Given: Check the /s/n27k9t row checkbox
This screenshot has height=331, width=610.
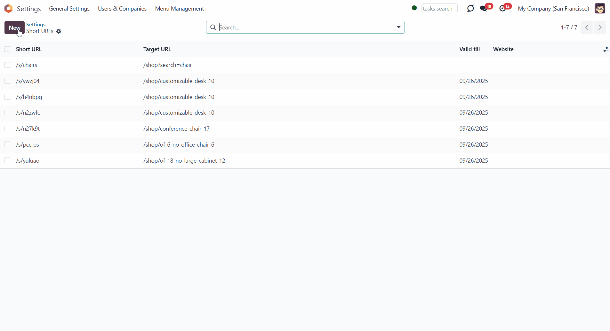Looking at the screenshot, I should pos(7,129).
